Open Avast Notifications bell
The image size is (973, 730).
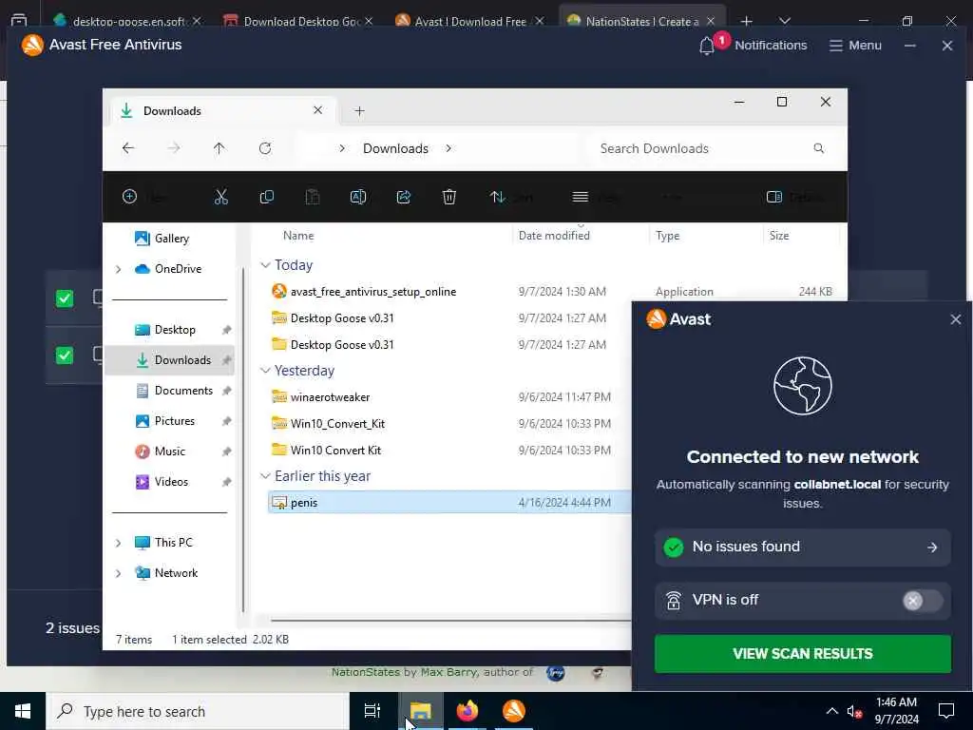click(707, 46)
